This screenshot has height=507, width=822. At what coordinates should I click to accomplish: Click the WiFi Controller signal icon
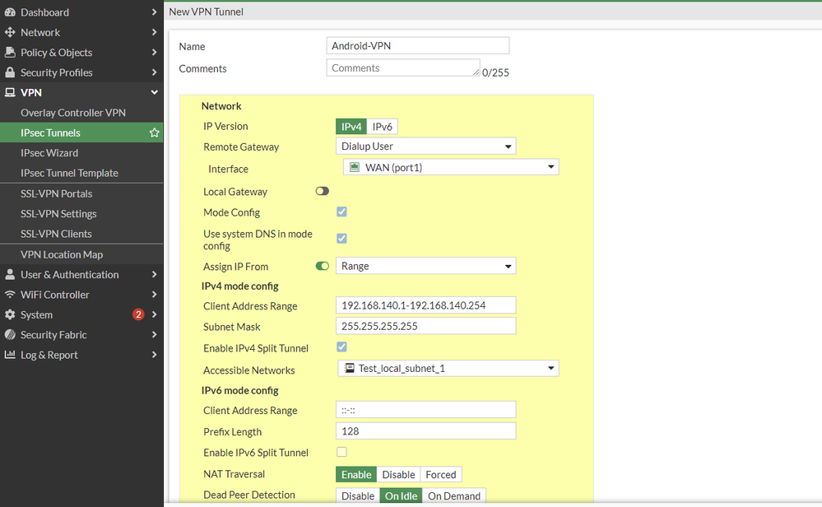10,295
